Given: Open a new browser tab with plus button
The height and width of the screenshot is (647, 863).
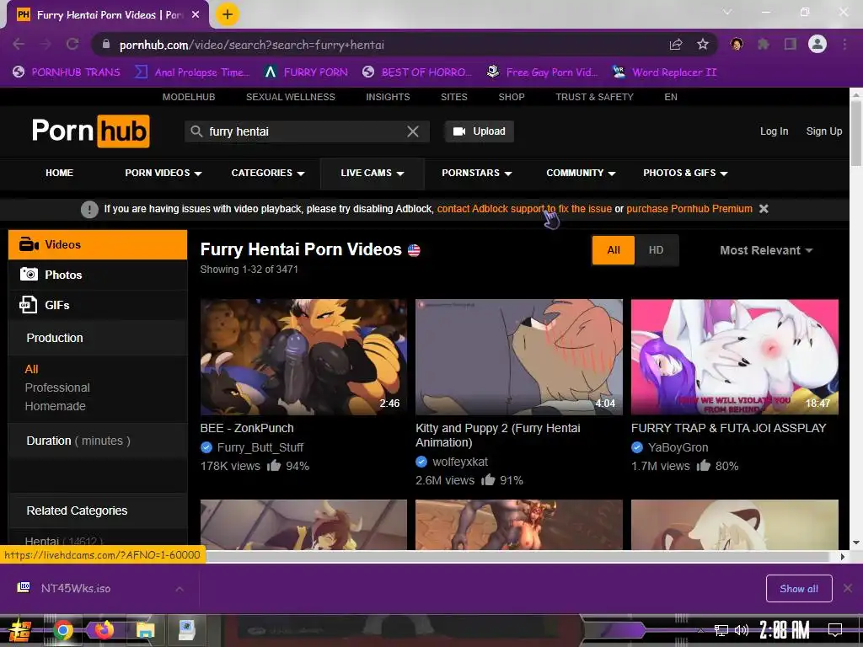Looking at the screenshot, I should [228, 14].
